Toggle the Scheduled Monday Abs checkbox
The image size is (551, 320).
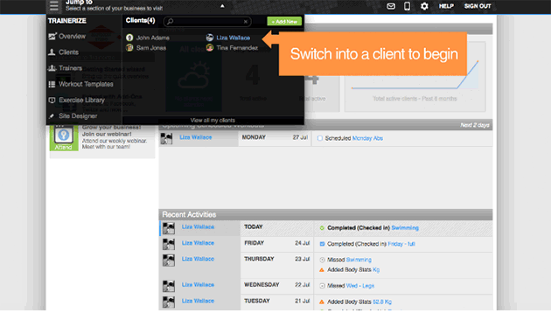tap(320, 138)
